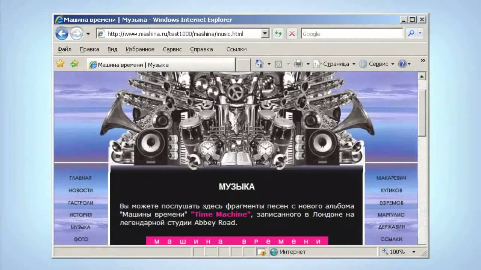481x270 pixels.
Task: Click the Internet Explorer title bar icon
Action: 59,20
